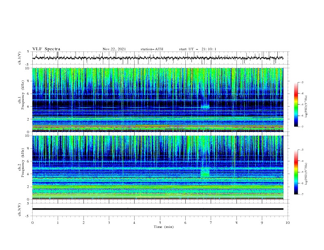Screen dimensions: 324x250
Task: Click tick label "10" on the Time axis
Action: pyautogui.click(x=288, y=223)
